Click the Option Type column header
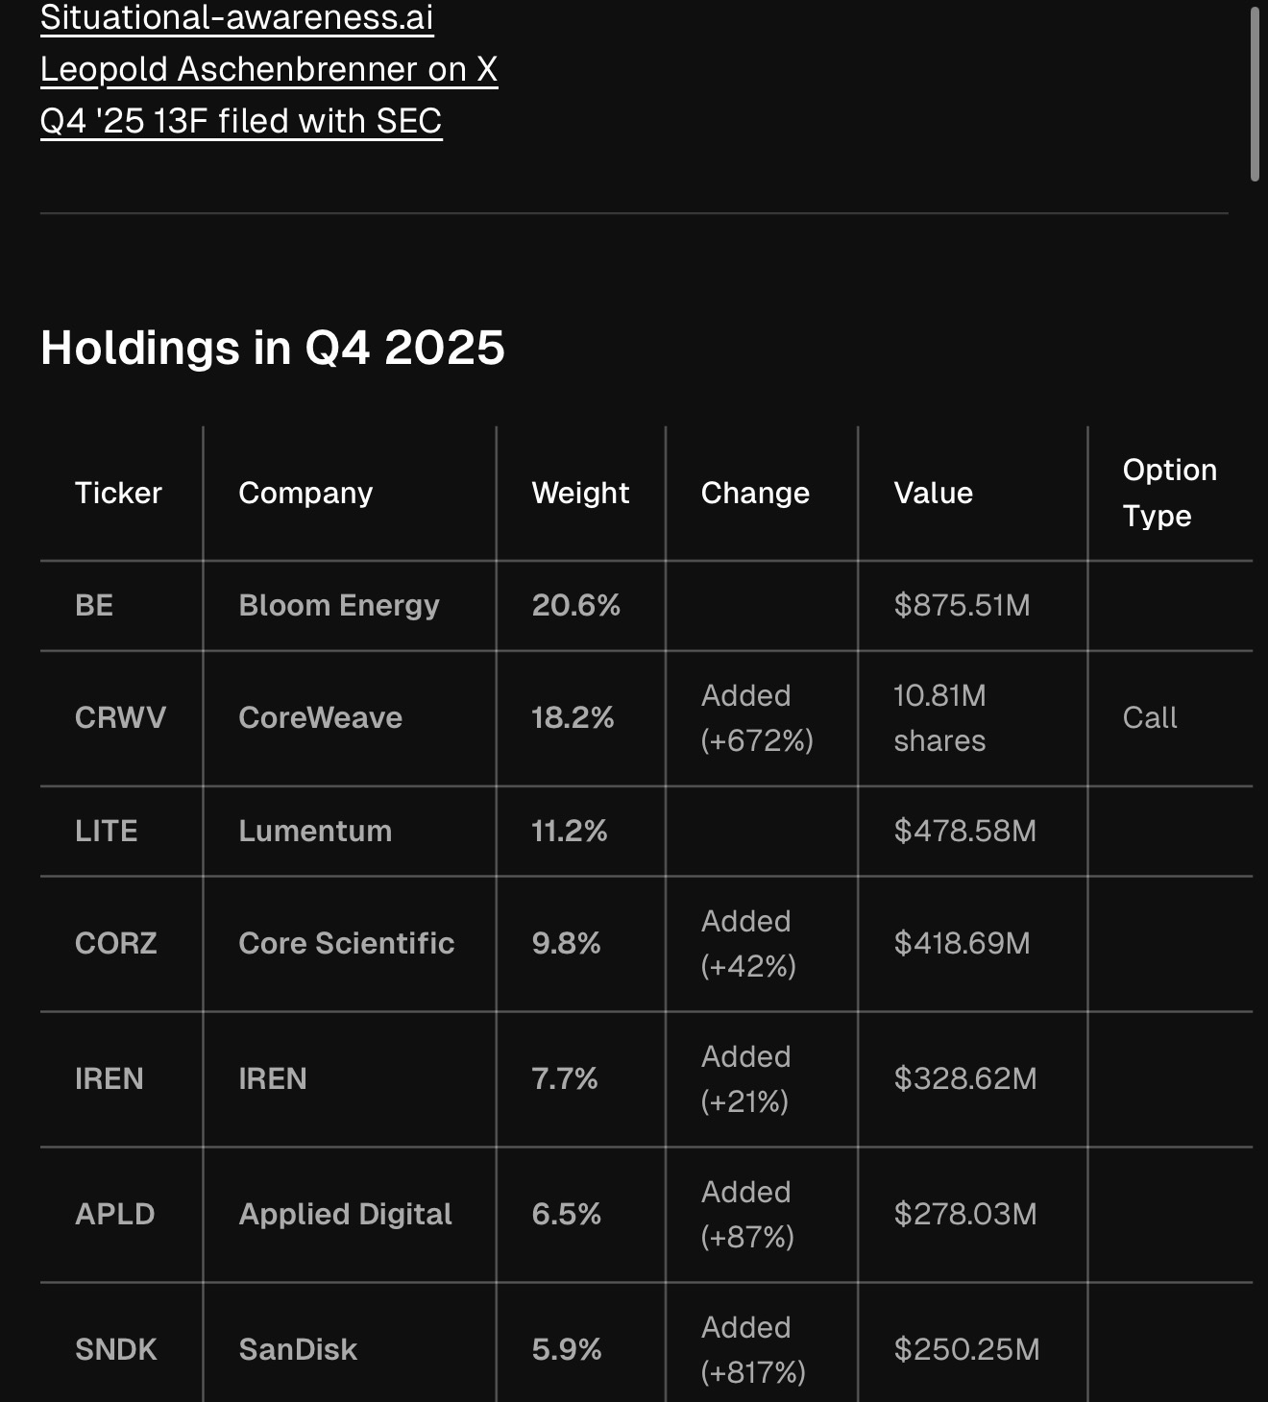The image size is (1268, 1402). pyautogui.click(x=1169, y=493)
